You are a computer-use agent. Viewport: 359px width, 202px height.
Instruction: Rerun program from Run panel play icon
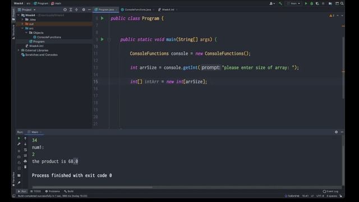[x=19, y=139]
